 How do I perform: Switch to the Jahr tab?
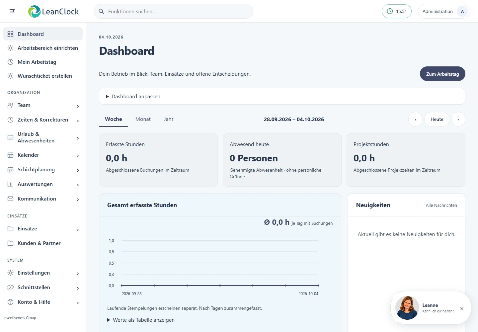click(169, 119)
